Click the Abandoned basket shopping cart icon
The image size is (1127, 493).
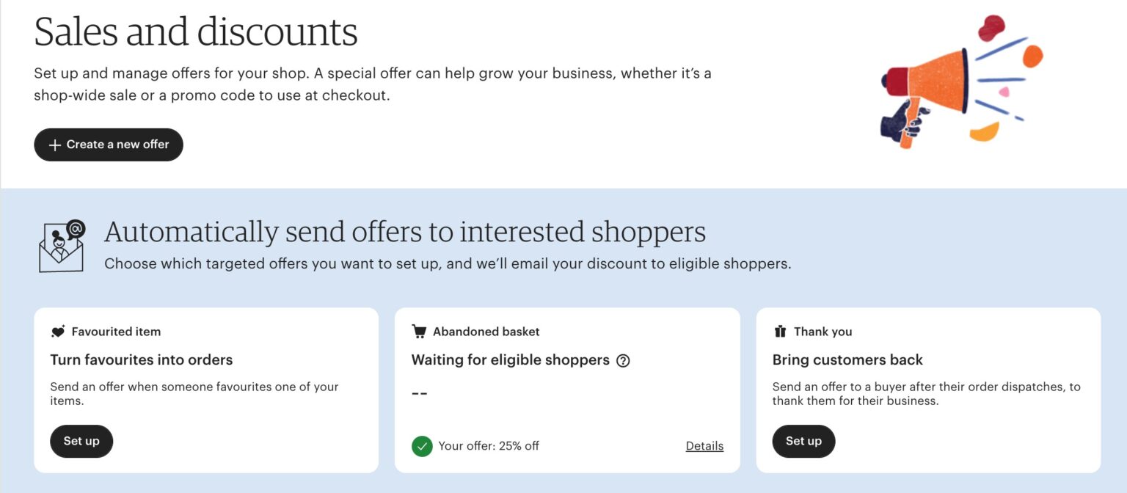417,331
